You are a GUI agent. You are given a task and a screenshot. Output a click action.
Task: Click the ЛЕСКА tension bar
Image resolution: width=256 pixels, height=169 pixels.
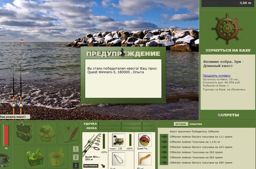127,128
